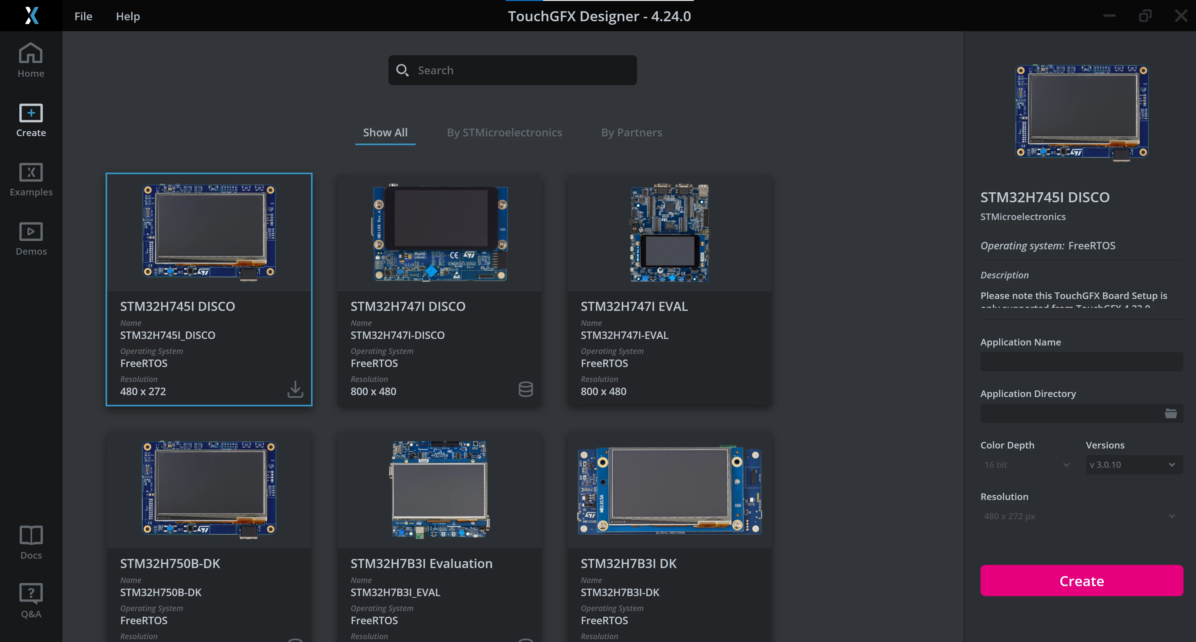The height and width of the screenshot is (642, 1196).
Task: Click STM32H7B3I DK card title
Action: pos(629,564)
